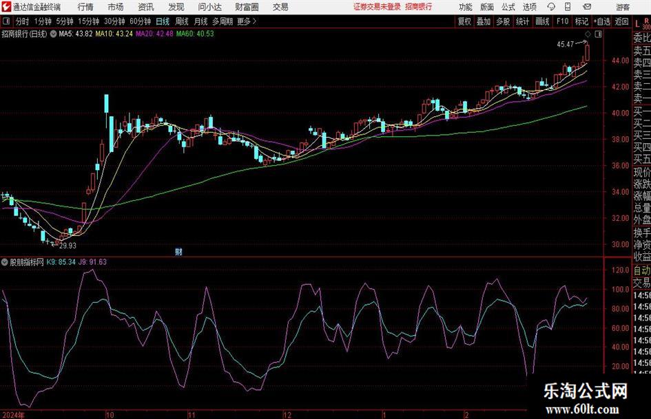Switch to the 分时 chart tab
The width and height of the screenshot is (651, 419).
click(x=22, y=21)
